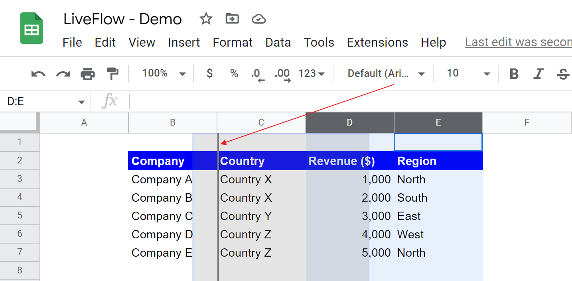Select the Paint format tool
The image size is (572, 281).
[112, 73]
